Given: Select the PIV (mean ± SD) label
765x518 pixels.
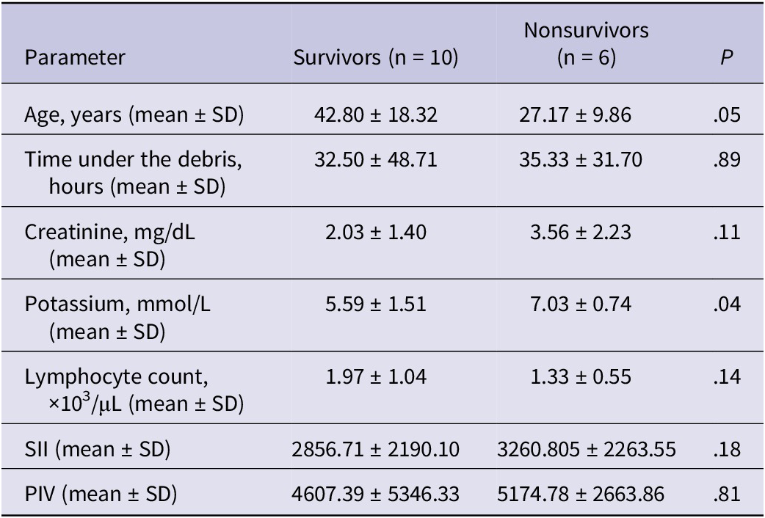Looking at the screenshot, I should pyautogui.click(x=100, y=494).
